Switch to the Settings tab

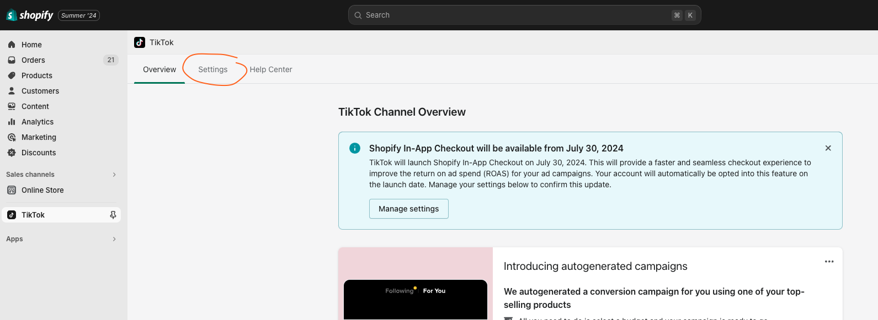212,69
